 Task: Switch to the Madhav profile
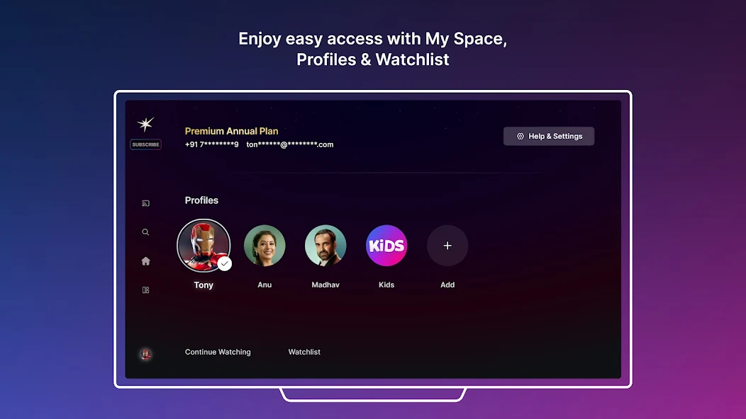pyautogui.click(x=325, y=246)
